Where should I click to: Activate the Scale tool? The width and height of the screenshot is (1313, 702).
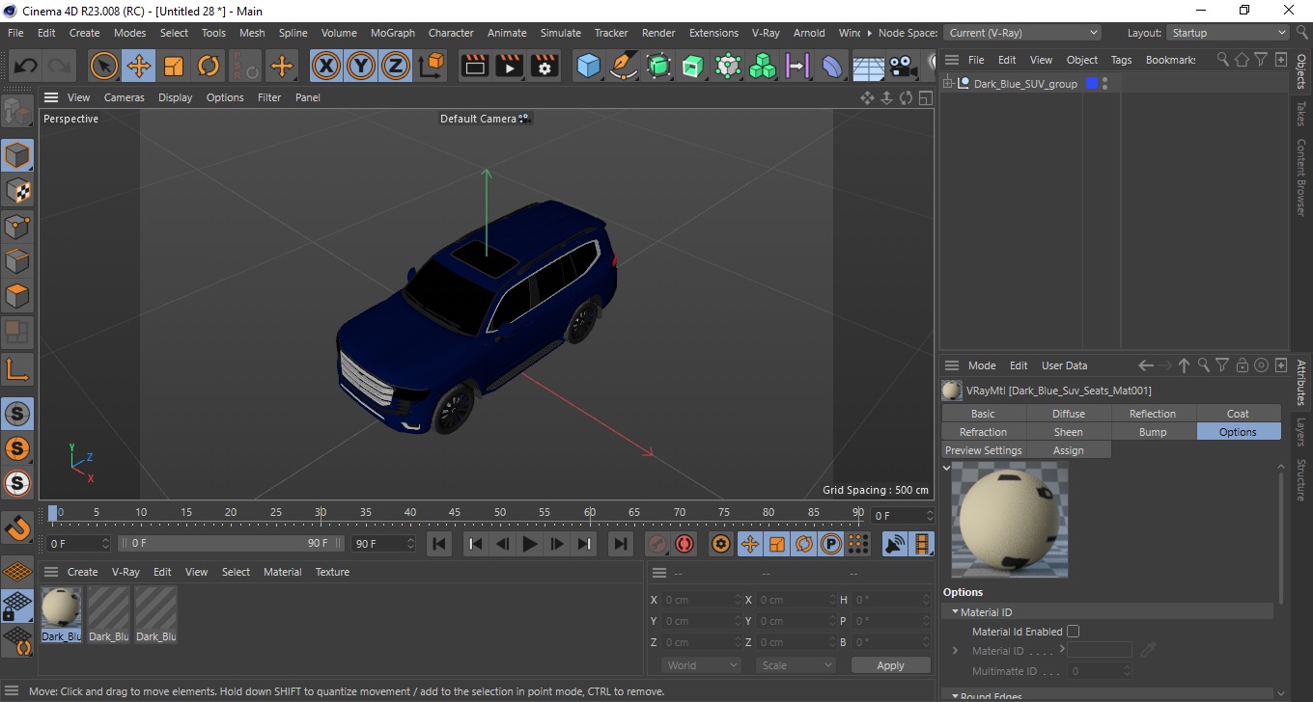[174, 66]
